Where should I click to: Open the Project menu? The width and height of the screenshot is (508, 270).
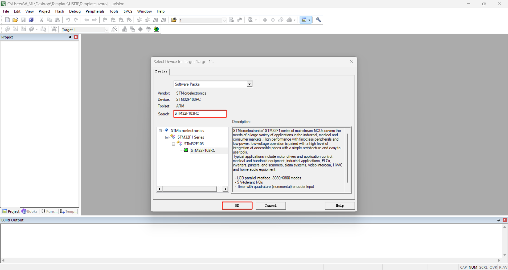pos(44,11)
